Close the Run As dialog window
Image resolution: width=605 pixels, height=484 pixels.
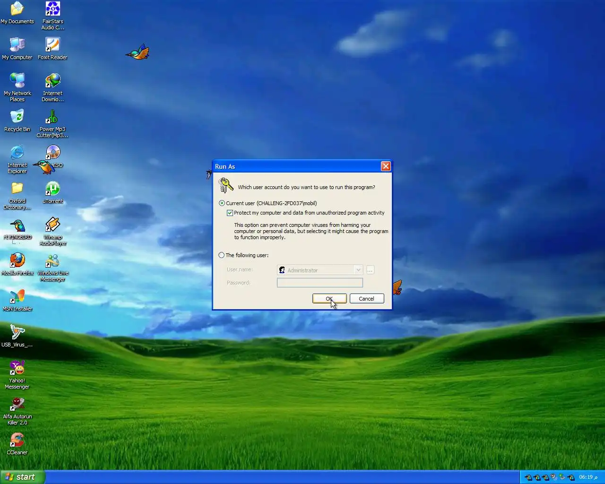(x=386, y=166)
